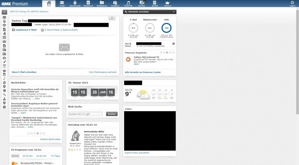
Task: Open the De-Mail tab
Action: [x=155, y=3]
